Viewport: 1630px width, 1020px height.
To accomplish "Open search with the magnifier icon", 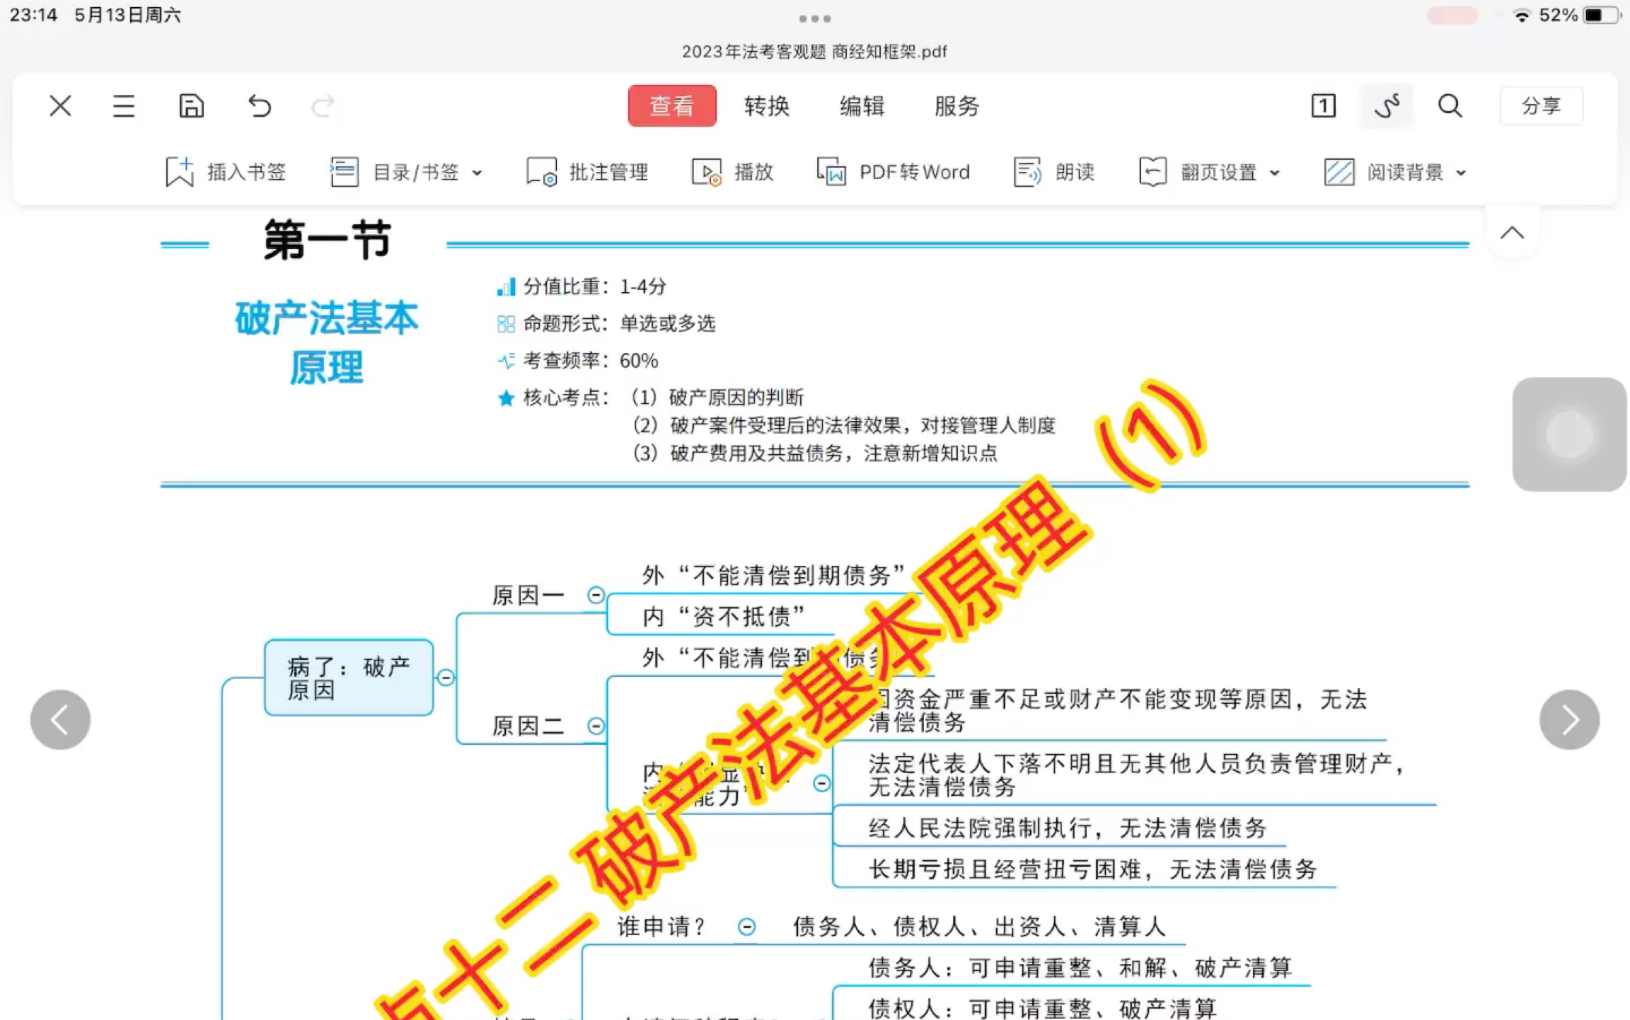I will [1450, 106].
